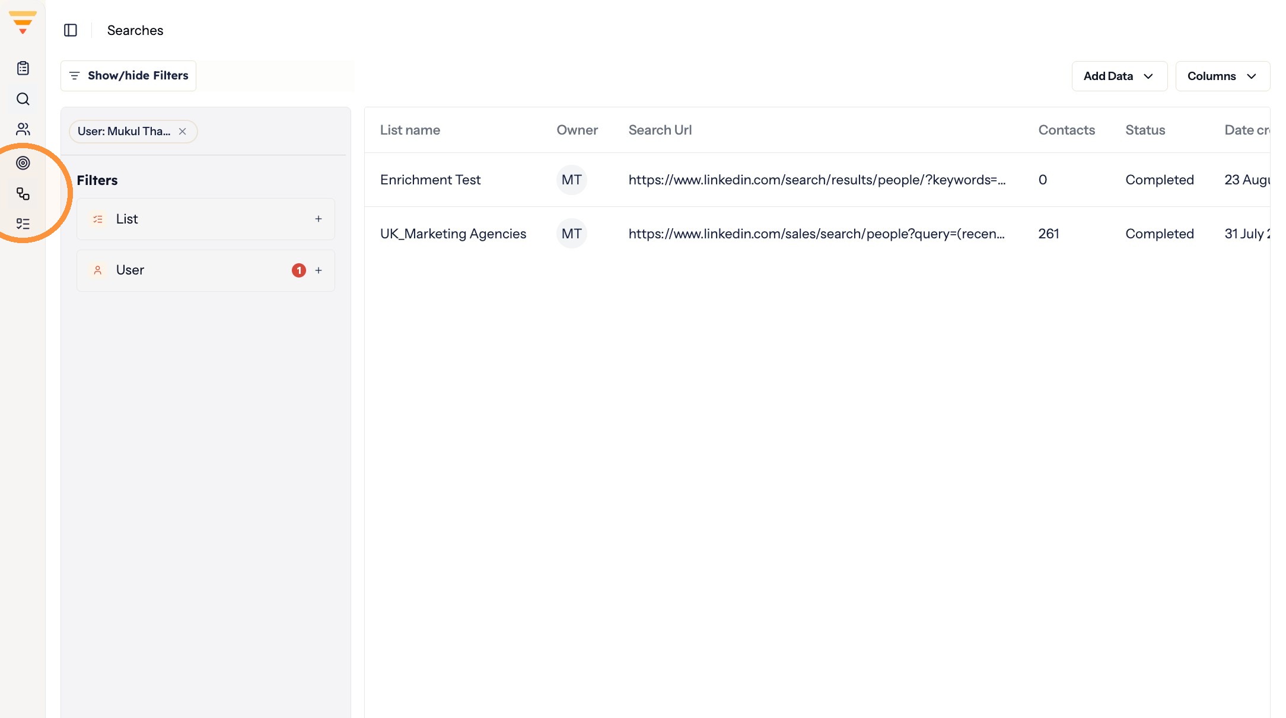Click the 261 contacts count
Screen dimensions: 1286x718
click(x=1049, y=234)
